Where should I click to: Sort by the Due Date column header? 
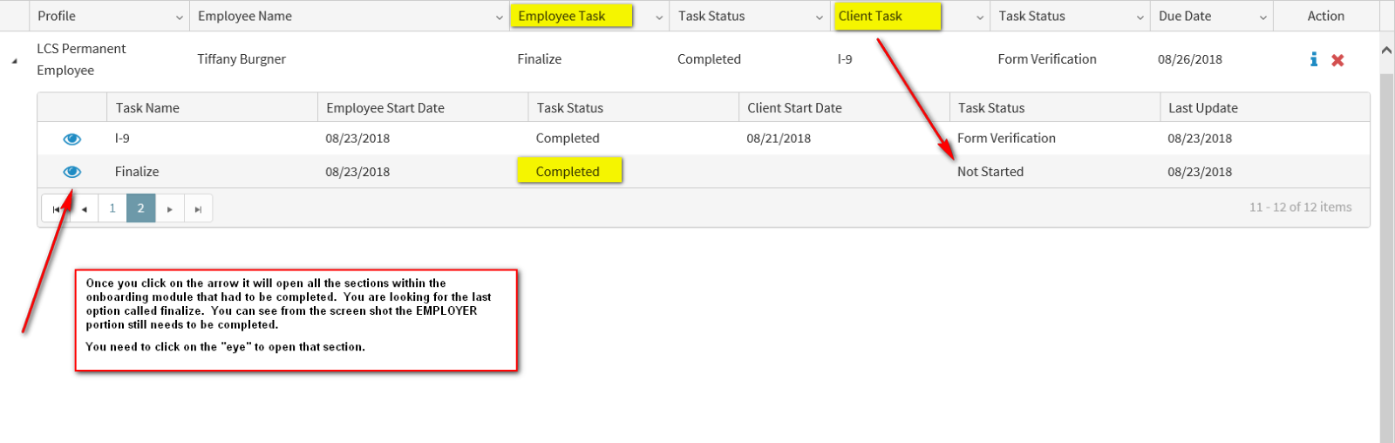1185,16
